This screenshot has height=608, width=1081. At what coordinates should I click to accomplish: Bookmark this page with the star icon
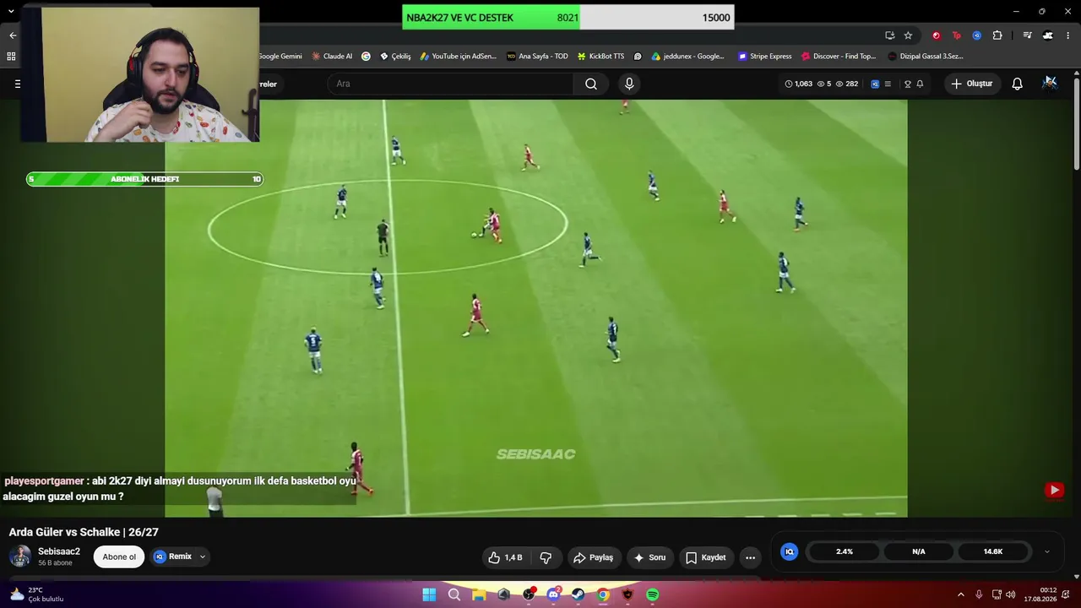pos(908,35)
